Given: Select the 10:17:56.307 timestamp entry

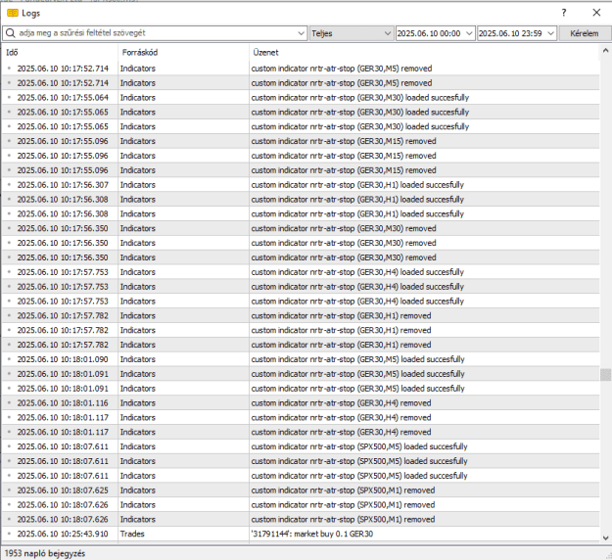Looking at the screenshot, I should [63, 185].
